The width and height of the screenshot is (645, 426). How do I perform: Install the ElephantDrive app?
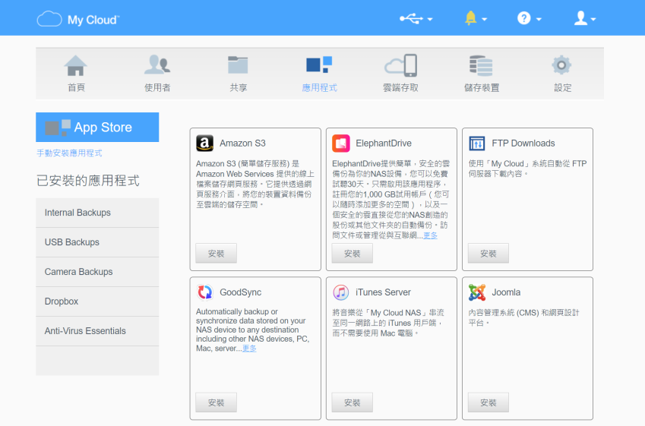pyautogui.click(x=352, y=254)
